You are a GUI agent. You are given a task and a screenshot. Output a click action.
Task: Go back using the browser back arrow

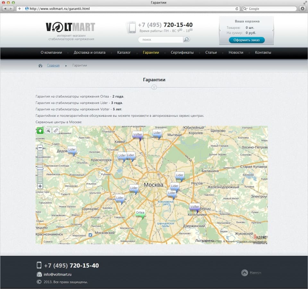(5, 9)
